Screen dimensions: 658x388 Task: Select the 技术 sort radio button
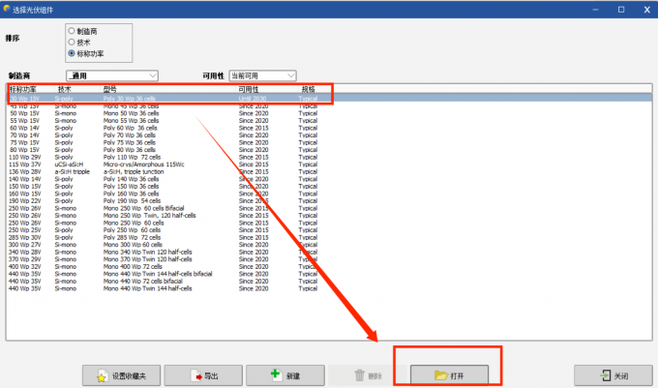tap(72, 42)
